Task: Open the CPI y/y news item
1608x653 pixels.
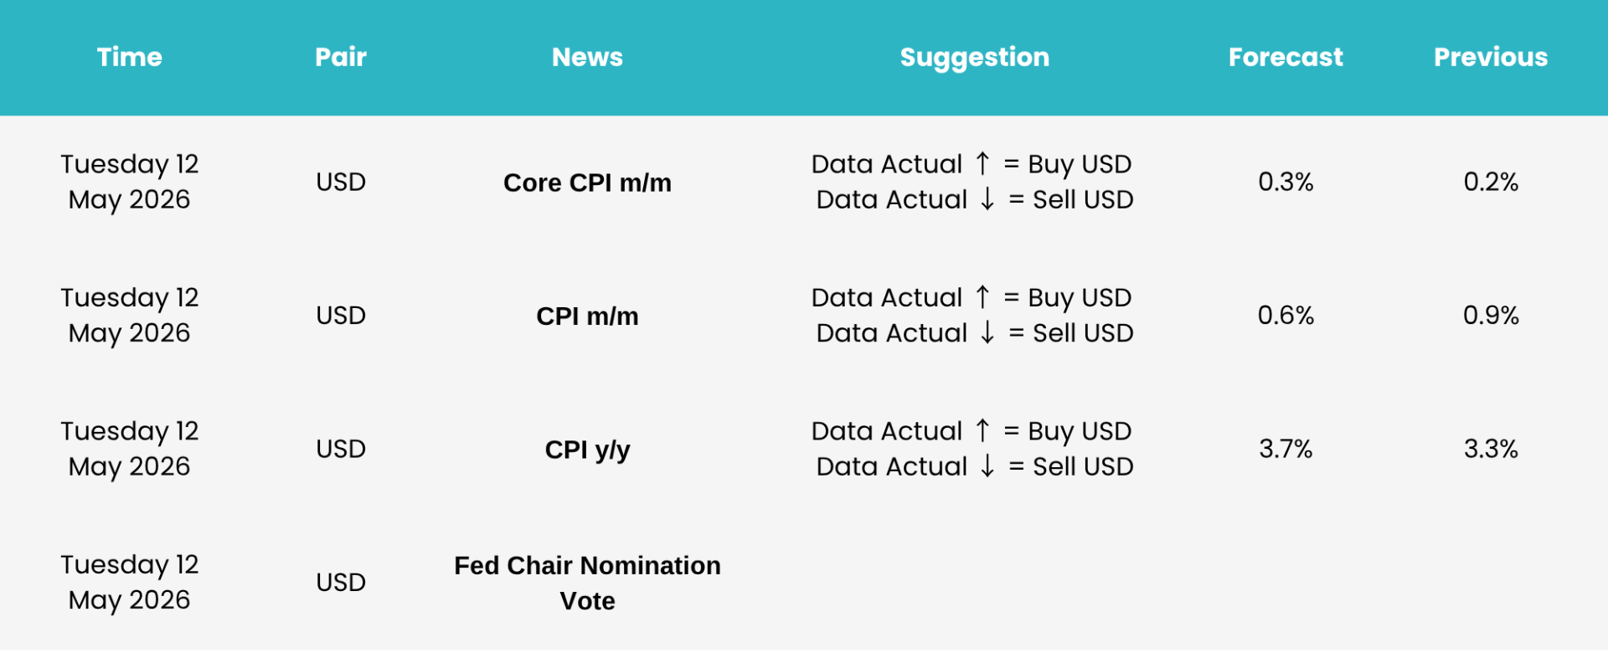Action: click(x=587, y=450)
